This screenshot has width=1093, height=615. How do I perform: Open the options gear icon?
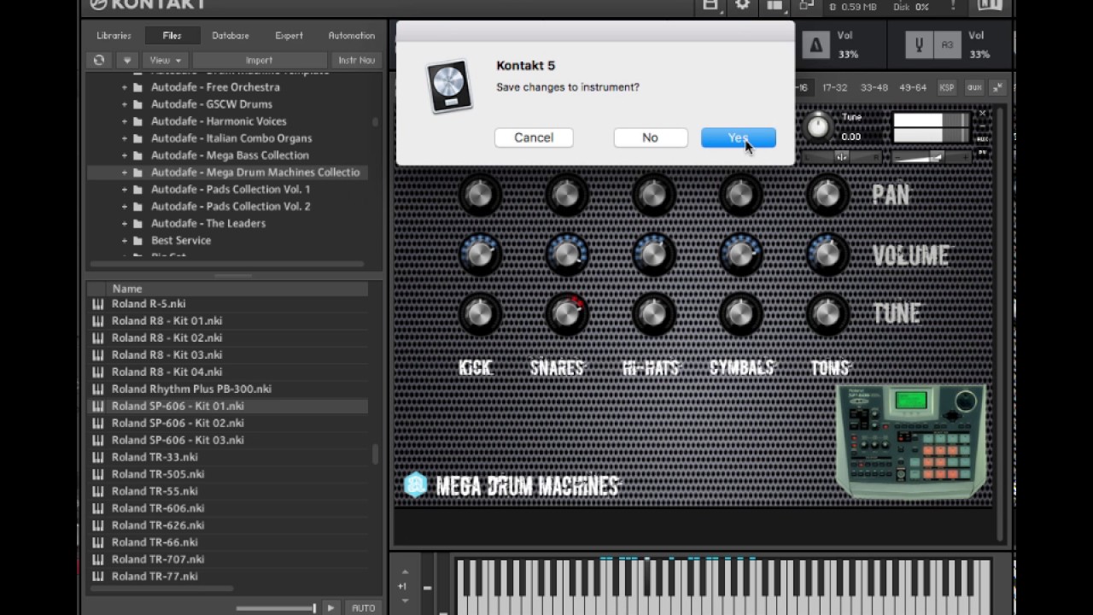click(x=743, y=4)
